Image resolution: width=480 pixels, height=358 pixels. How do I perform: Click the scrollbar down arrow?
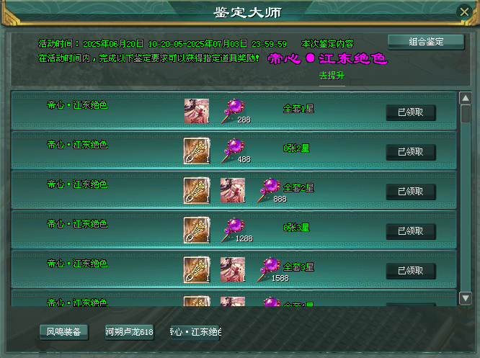466,298
